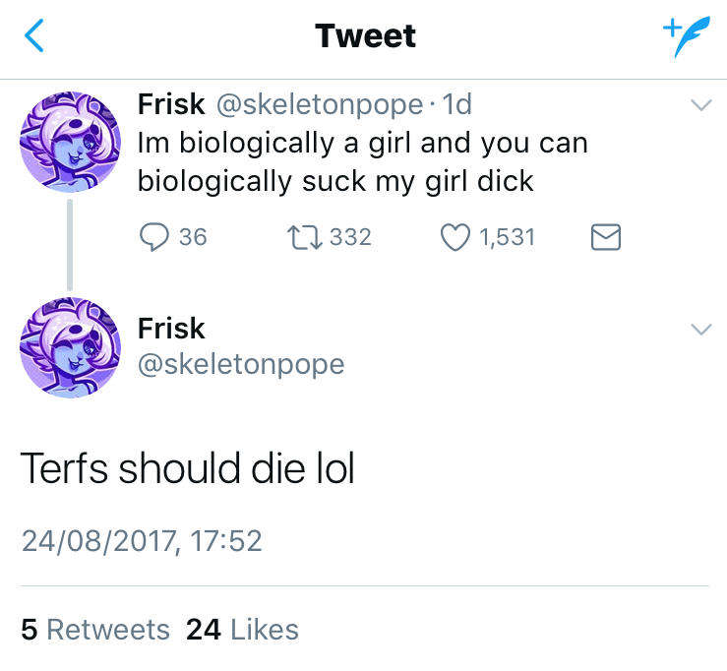Open the first tweet's text about biologically

coord(362,162)
